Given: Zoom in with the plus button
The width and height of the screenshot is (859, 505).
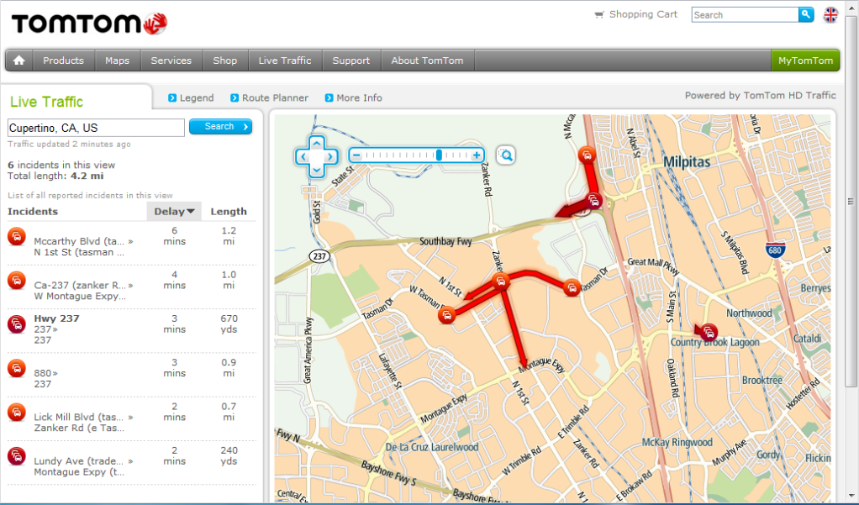Looking at the screenshot, I should click(477, 155).
